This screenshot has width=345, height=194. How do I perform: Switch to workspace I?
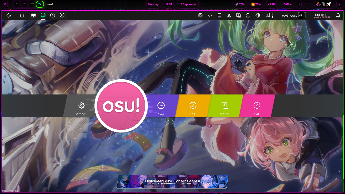pyautogui.click(x=17, y=4)
